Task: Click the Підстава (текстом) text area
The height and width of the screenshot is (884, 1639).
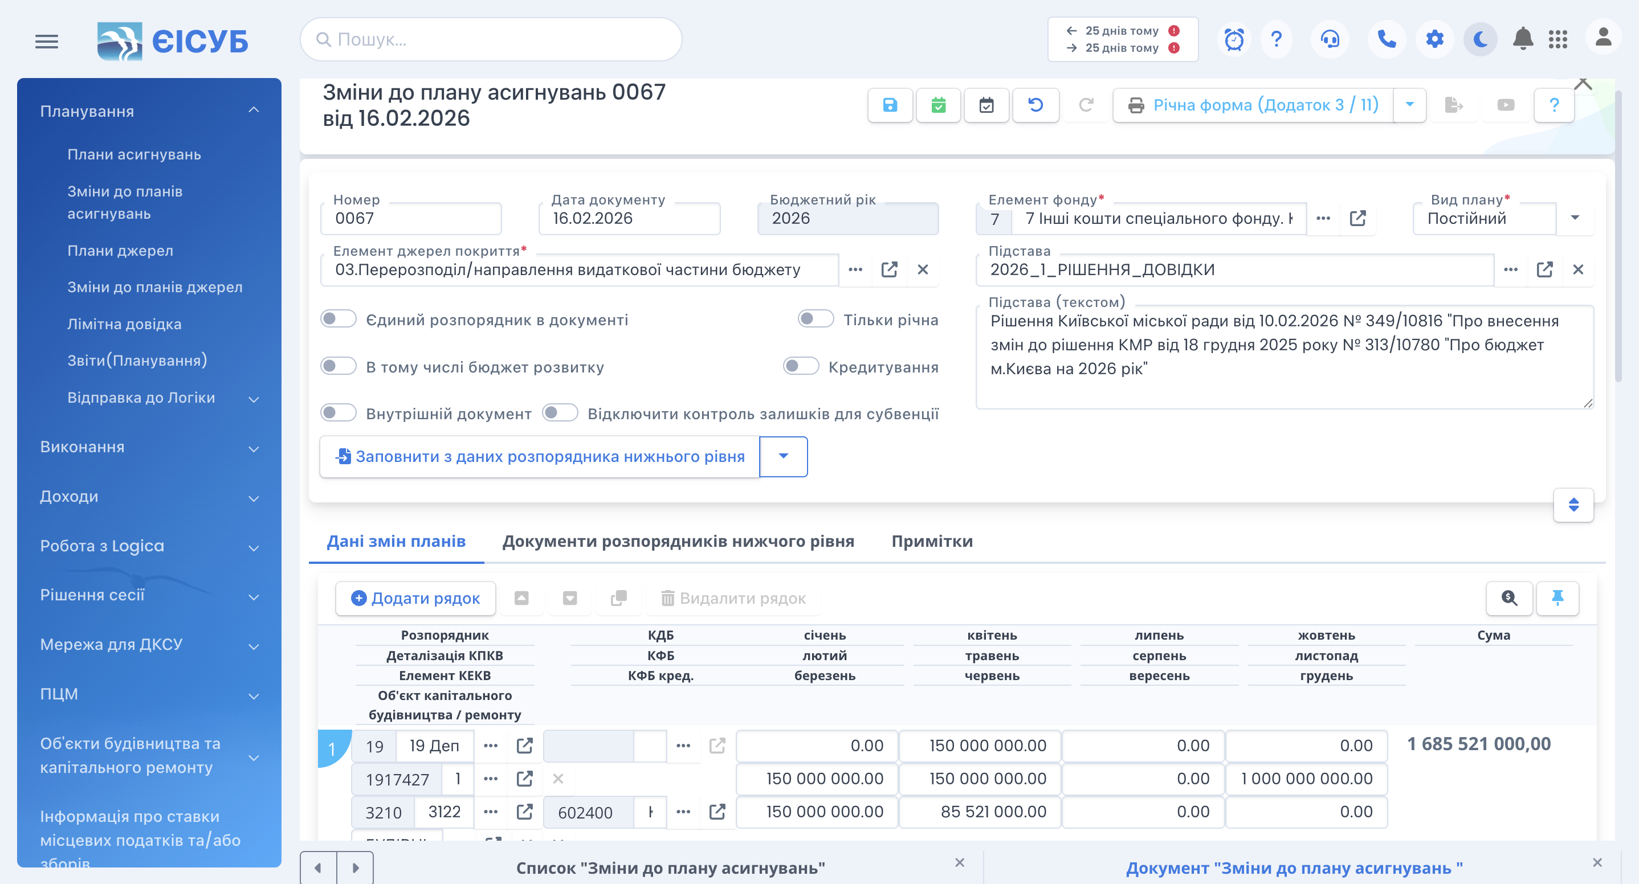Action: 1285,356
